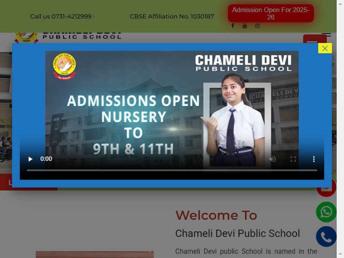
Task: Click Admission Open For 2025-26 button
Action: [271, 13]
